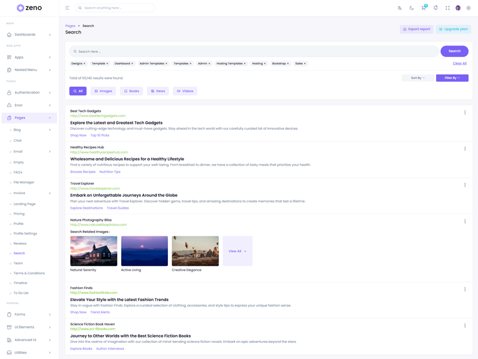
Task: Click the Natural Serenity image thumbnail
Action: pos(94,251)
